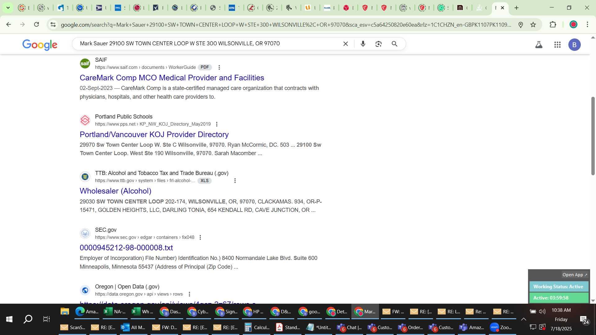Open Windows taskbar search

point(28,319)
